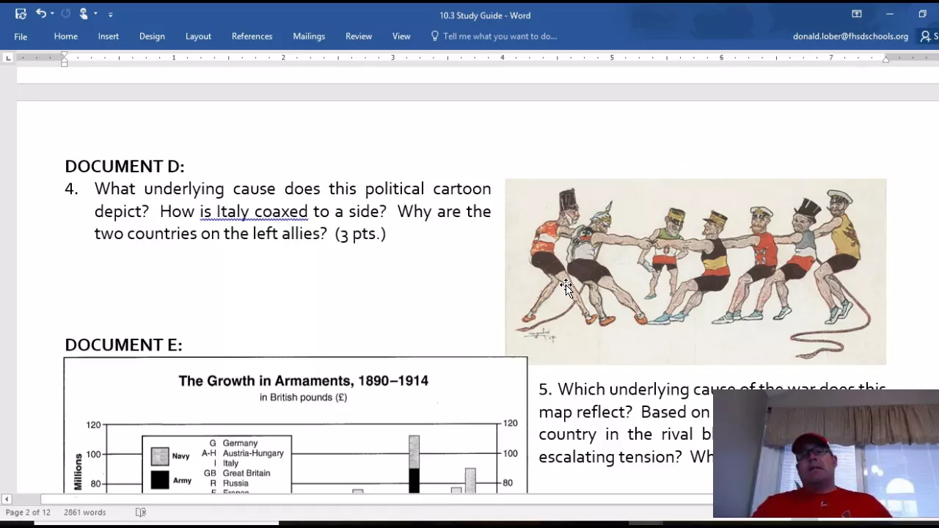The image size is (939, 528).
Task: Click the Army legend black swatch
Action: tap(159, 480)
